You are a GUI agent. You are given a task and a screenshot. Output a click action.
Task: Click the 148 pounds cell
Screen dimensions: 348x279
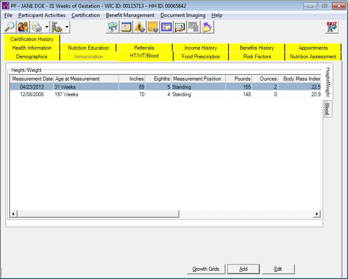click(239, 94)
